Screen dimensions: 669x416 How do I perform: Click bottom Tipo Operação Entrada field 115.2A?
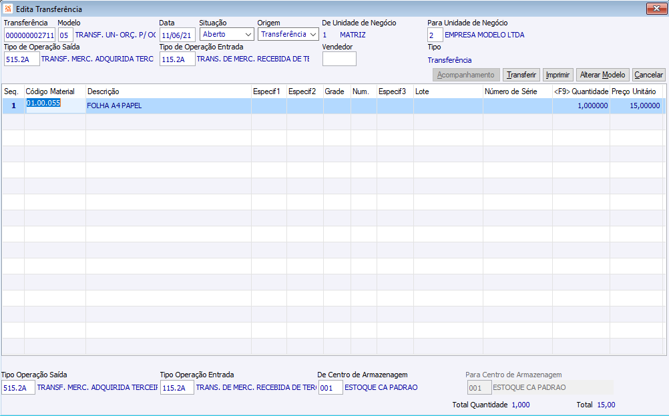[x=177, y=387]
